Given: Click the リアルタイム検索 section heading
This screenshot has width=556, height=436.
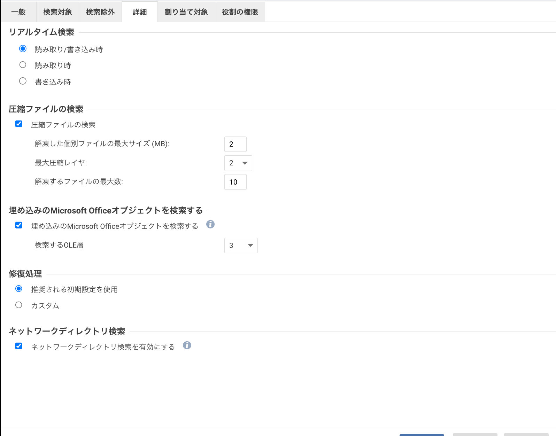Looking at the screenshot, I should point(41,32).
